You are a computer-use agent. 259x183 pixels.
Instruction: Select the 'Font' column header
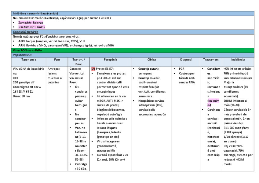coord(57,59)
